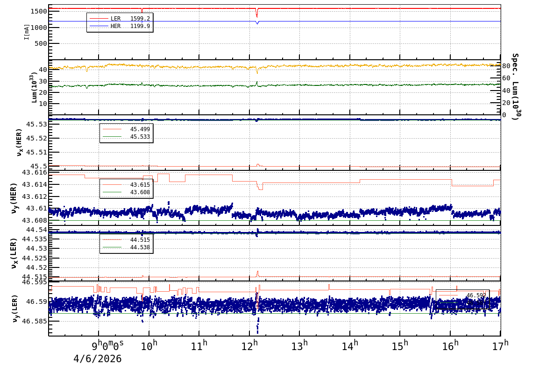
Task: Click the LER 1599.2 legend entry
Action: click(x=120, y=19)
